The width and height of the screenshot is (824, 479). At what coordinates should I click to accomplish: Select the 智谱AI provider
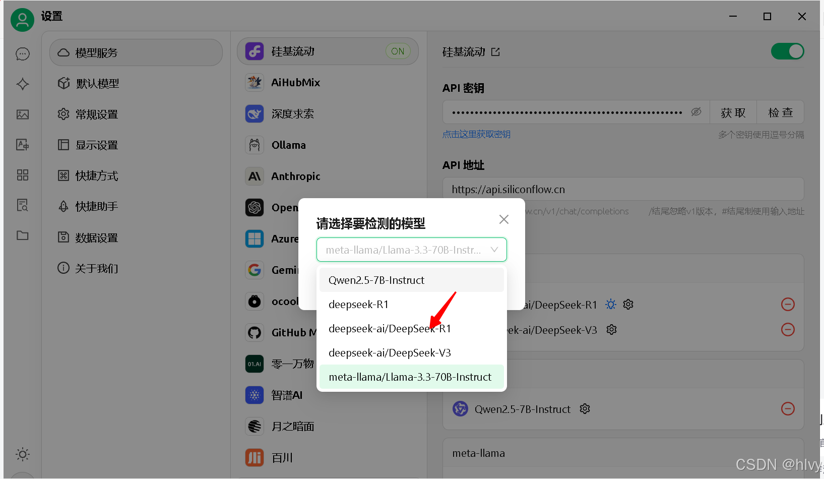click(328, 395)
